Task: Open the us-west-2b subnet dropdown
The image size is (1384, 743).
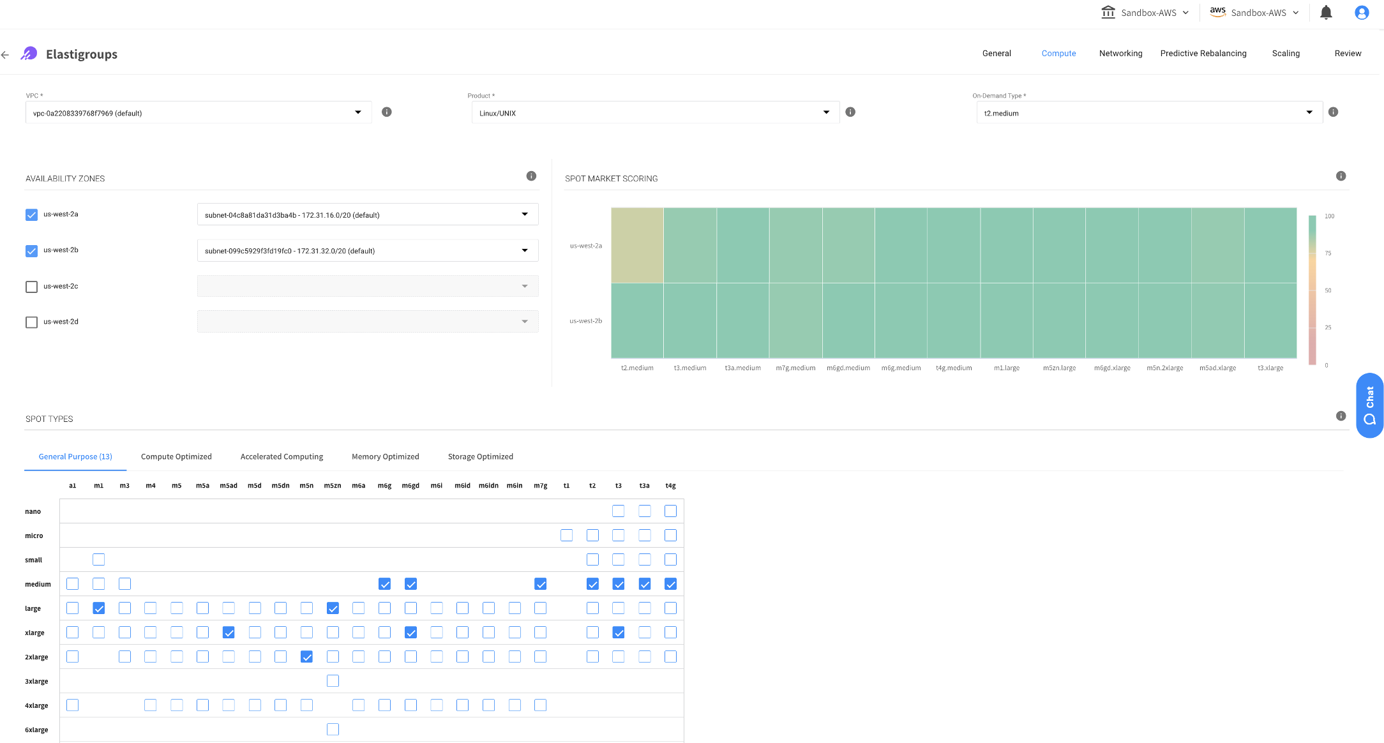Action: (x=367, y=251)
